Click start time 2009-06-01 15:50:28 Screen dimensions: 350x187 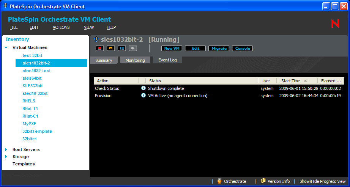pyautogui.click(x=299, y=88)
